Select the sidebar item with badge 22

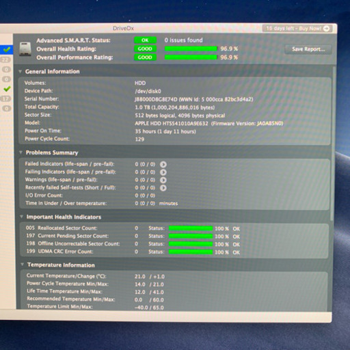pyautogui.click(x=5, y=60)
